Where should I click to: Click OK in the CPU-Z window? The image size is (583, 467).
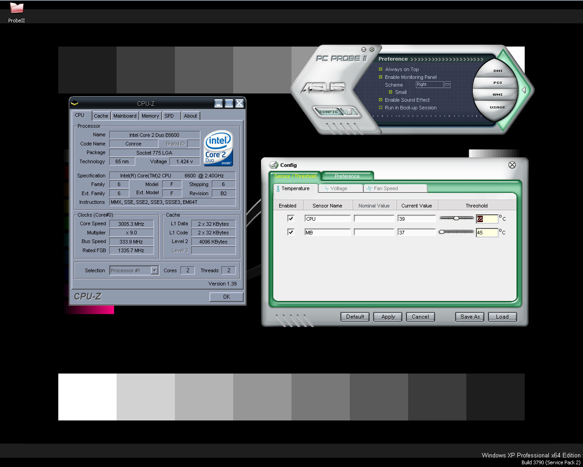coord(226,297)
